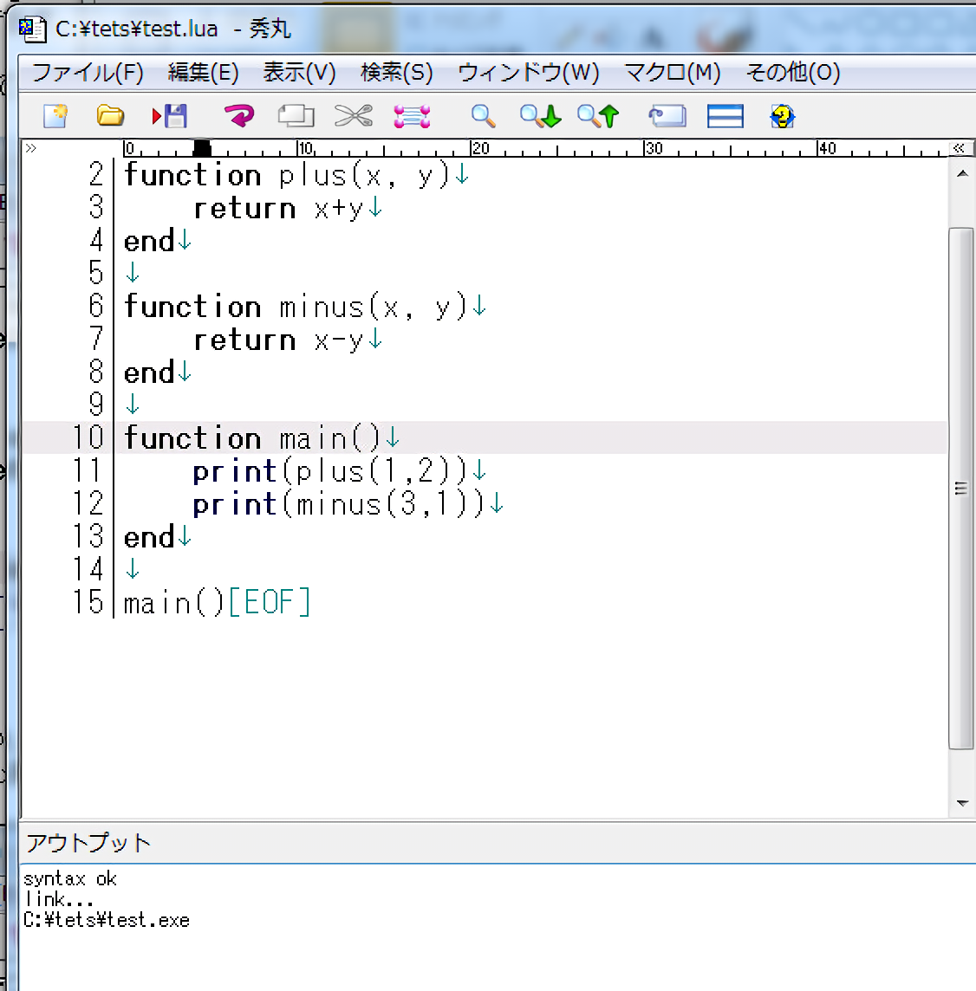The image size is (976, 991).
Task: Collapse using the ruler's right double-chevron
Action: click(x=959, y=148)
